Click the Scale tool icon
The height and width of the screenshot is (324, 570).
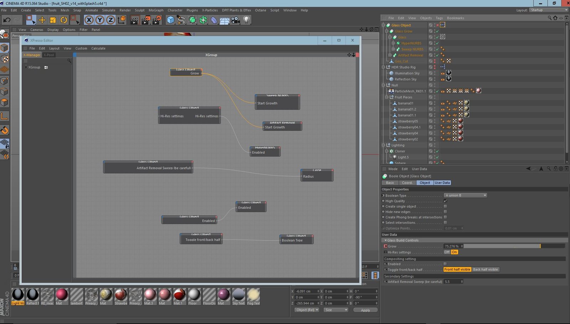pyautogui.click(x=53, y=20)
